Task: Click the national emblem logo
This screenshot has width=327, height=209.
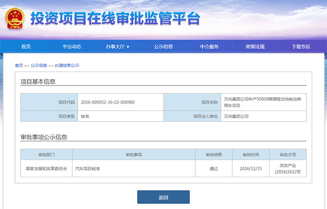Action: [14, 19]
